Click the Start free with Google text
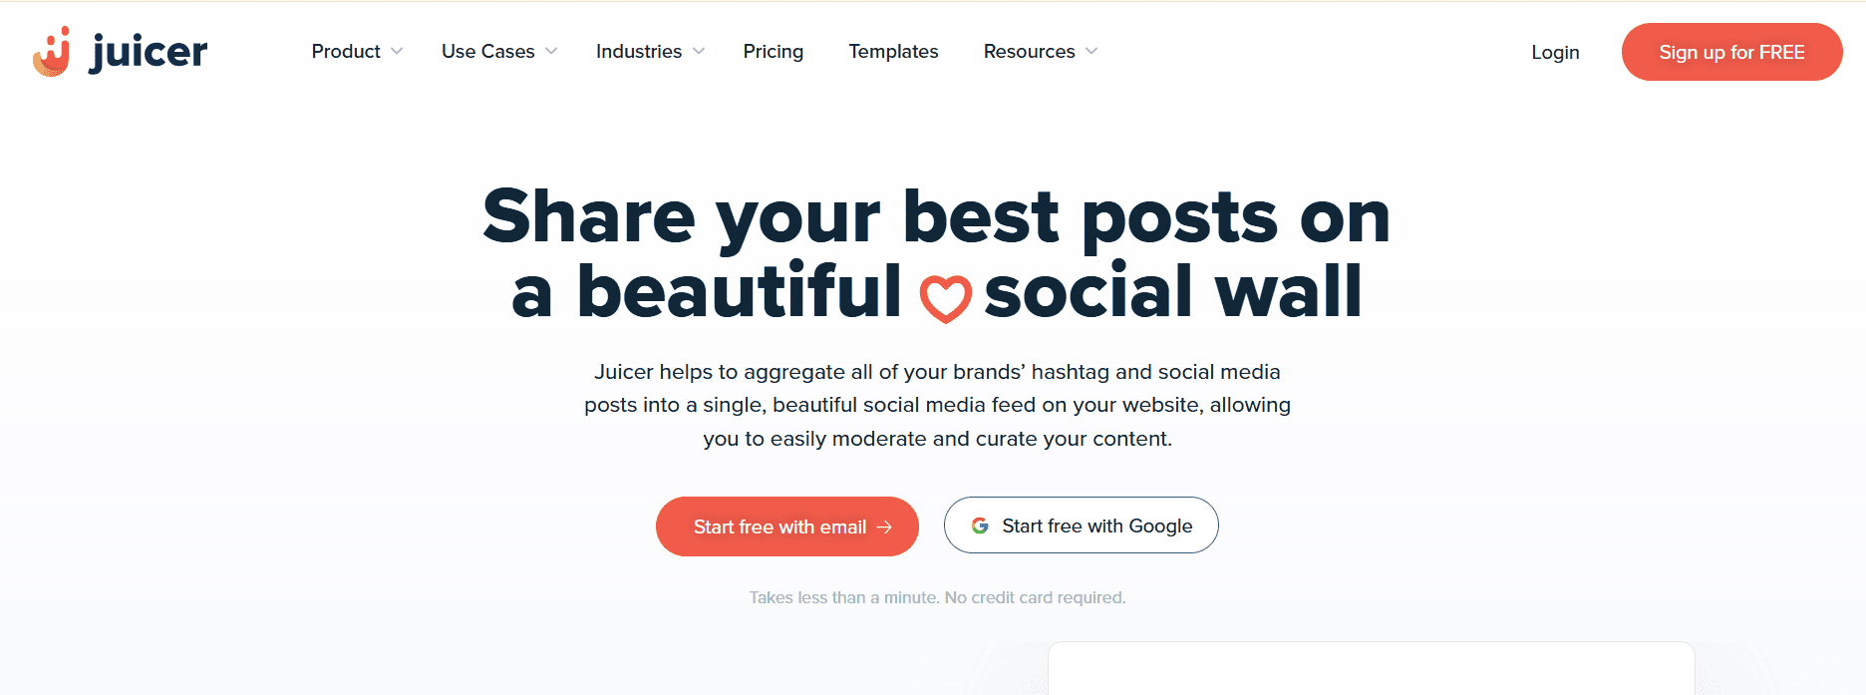 1096,525
